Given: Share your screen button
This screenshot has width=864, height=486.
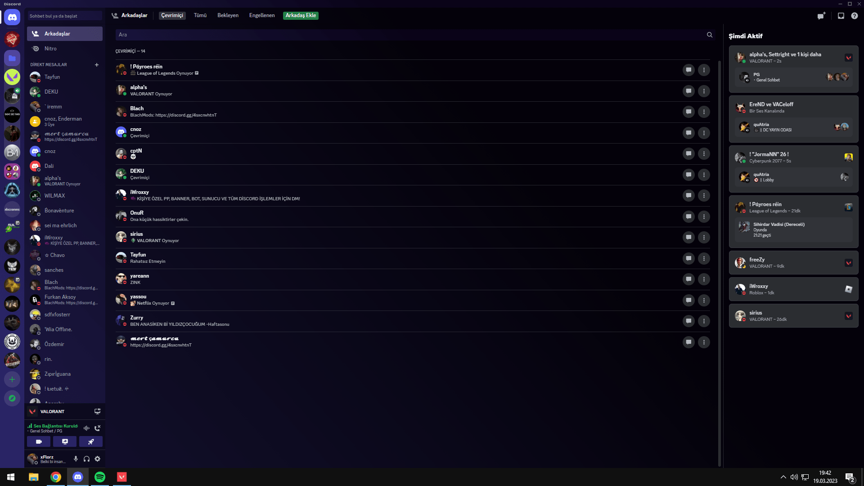Looking at the screenshot, I should pyautogui.click(x=65, y=441).
